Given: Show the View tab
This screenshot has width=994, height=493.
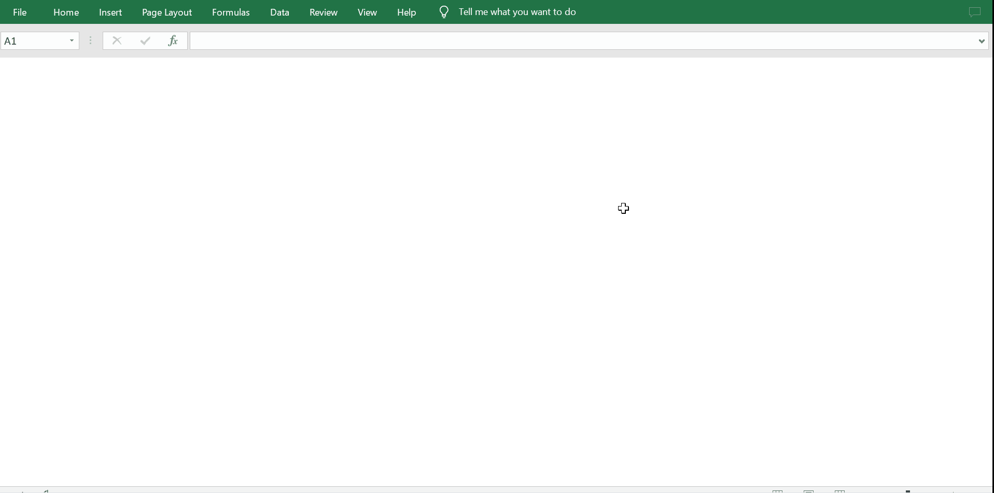Looking at the screenshot, I should click(x=367, y=12).
